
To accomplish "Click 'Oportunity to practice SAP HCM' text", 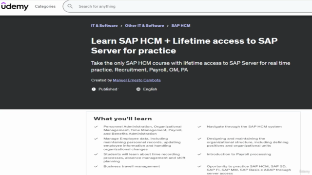I will [x=249, y=170].
